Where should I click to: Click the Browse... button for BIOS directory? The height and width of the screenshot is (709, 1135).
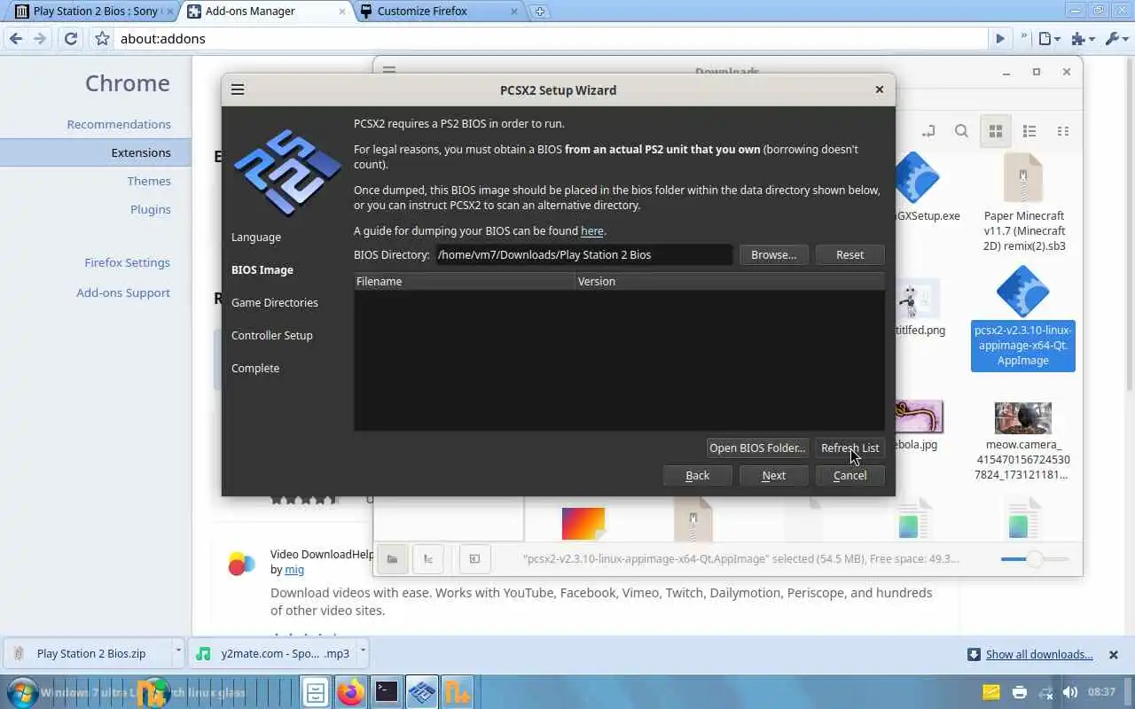point(773,254)
